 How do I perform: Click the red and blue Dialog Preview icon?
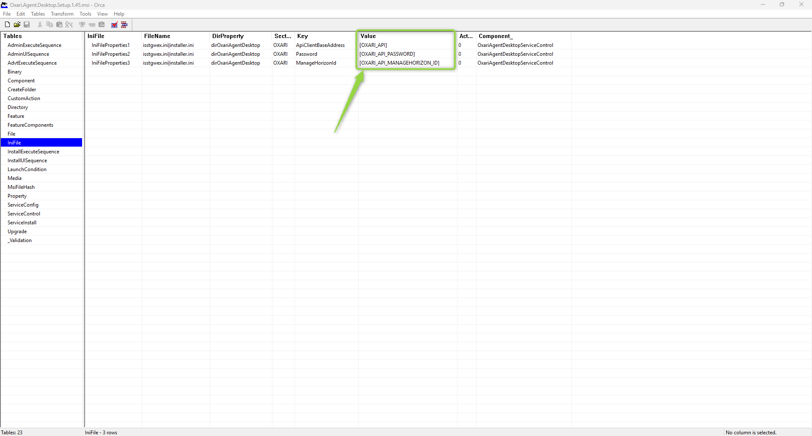coord(124,25)
